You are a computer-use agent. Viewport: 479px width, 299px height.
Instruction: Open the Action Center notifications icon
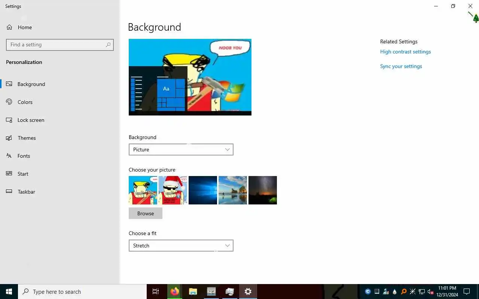467,292
